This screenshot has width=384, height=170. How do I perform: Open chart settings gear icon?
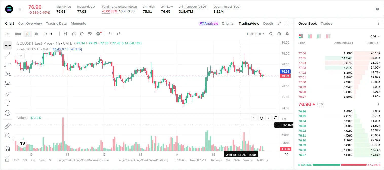(287, 34)
